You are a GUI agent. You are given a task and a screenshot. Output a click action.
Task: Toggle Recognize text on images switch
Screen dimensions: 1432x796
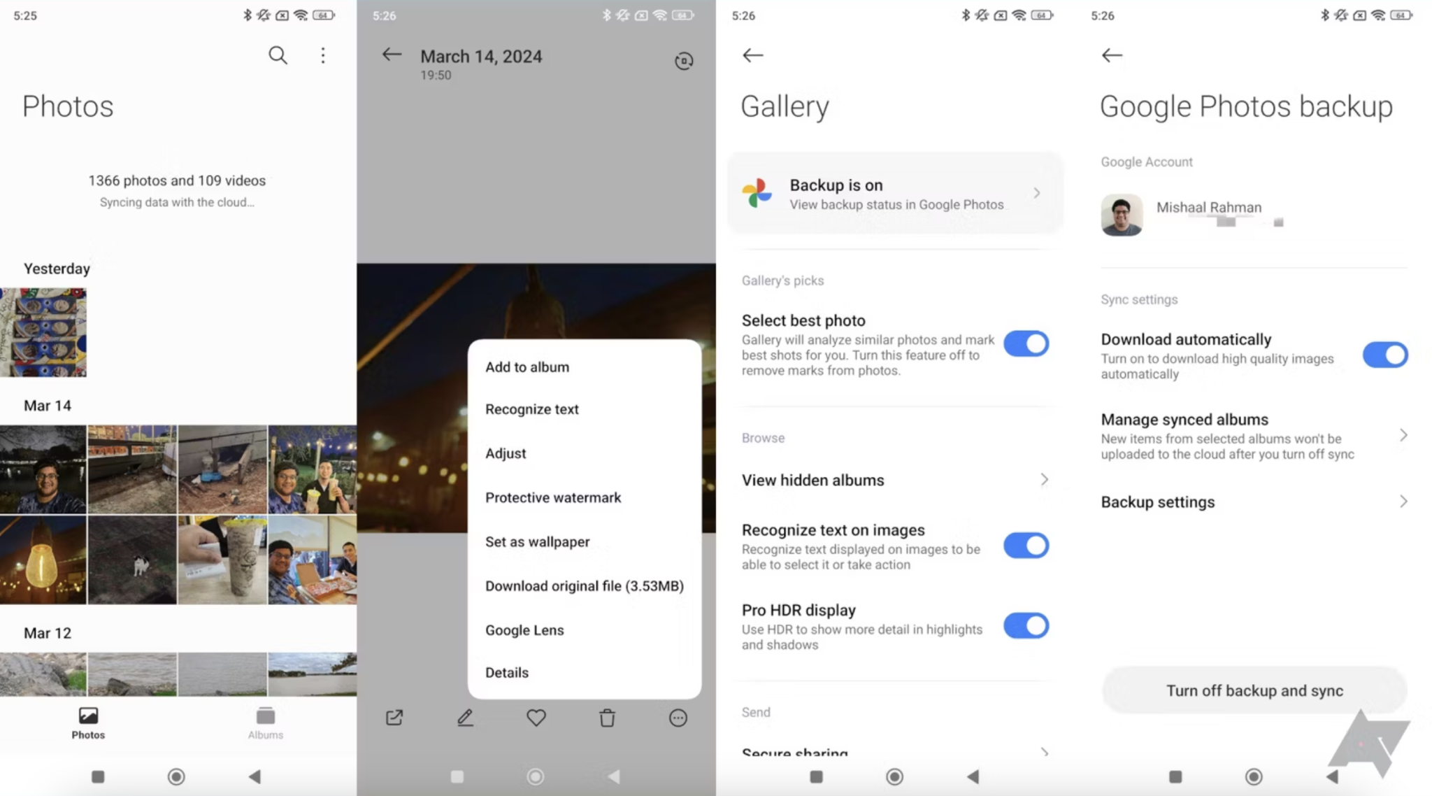1026,546
